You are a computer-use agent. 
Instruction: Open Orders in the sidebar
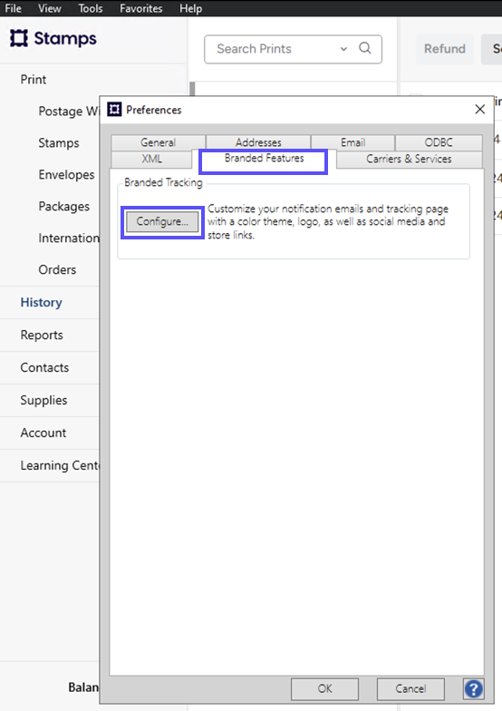(x=57, y=270)
